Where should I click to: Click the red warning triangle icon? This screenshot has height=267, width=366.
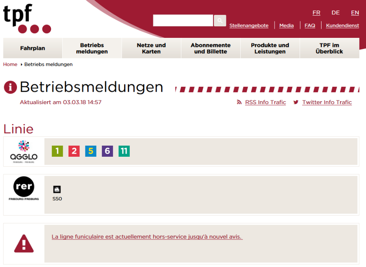click(24, 243)
